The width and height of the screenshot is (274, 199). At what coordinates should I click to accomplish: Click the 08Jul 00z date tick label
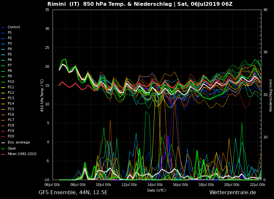tap(78, 185)
